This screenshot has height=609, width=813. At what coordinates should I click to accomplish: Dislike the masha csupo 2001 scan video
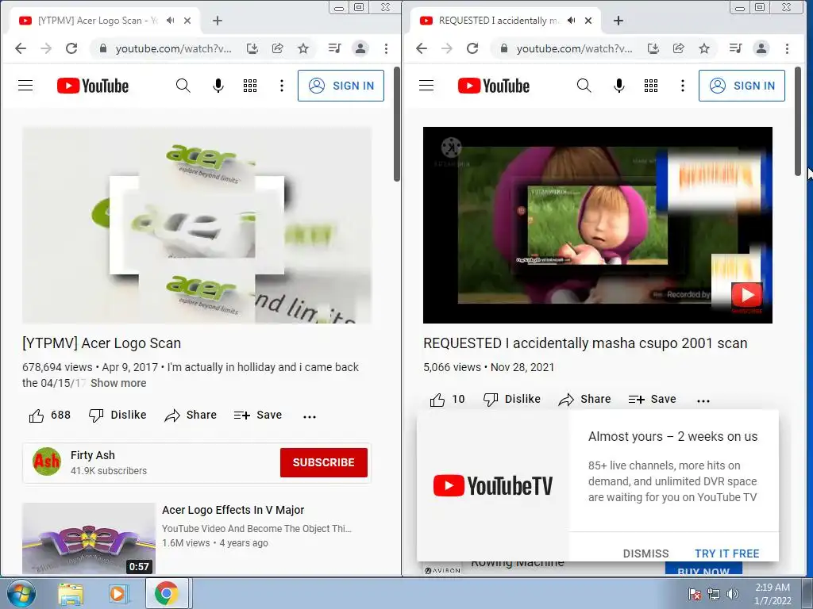512,400
